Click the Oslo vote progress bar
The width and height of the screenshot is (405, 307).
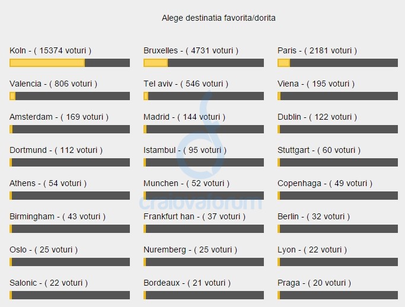pos(70,262)
